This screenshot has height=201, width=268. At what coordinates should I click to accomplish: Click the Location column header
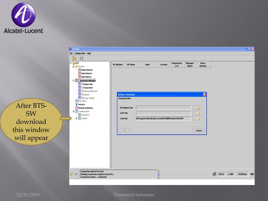pos(164,64)
